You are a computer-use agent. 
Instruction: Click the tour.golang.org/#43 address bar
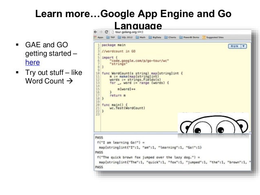pos(181,32)
